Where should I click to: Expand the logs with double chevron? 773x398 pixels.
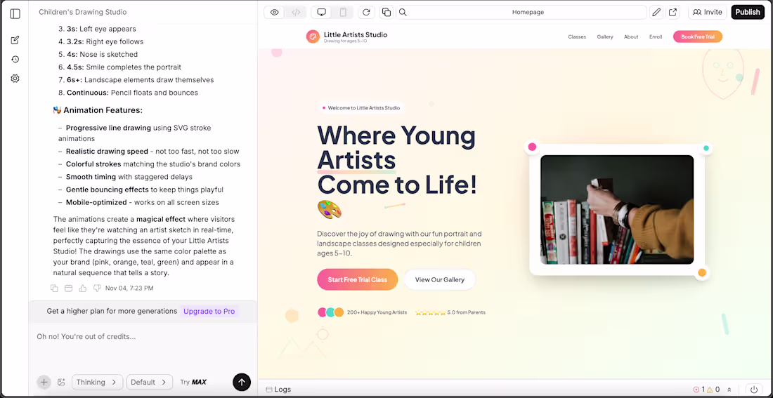[x=729, y=390]
